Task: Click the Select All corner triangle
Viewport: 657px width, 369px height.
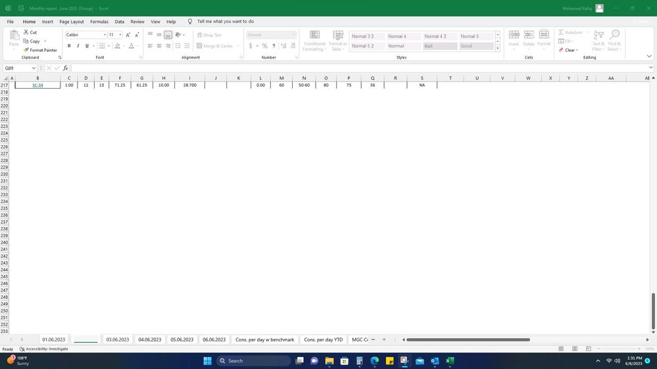Action: click(6, 78)
